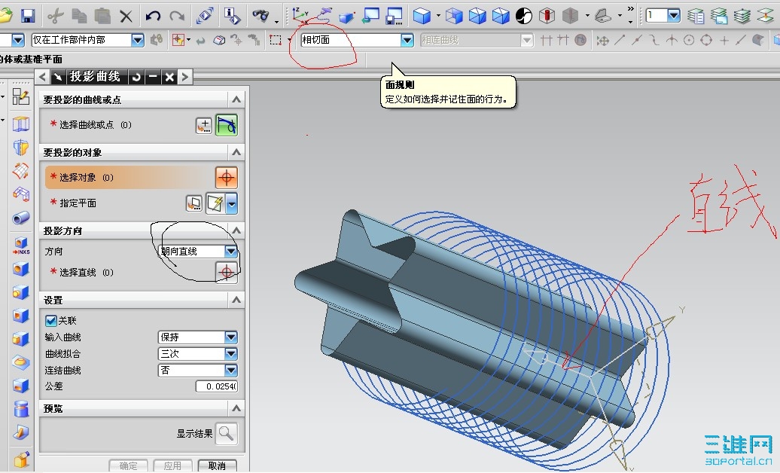Screen dimensions: 780x473
Task: Collapse the 预览 section
Action: point(236,408)
